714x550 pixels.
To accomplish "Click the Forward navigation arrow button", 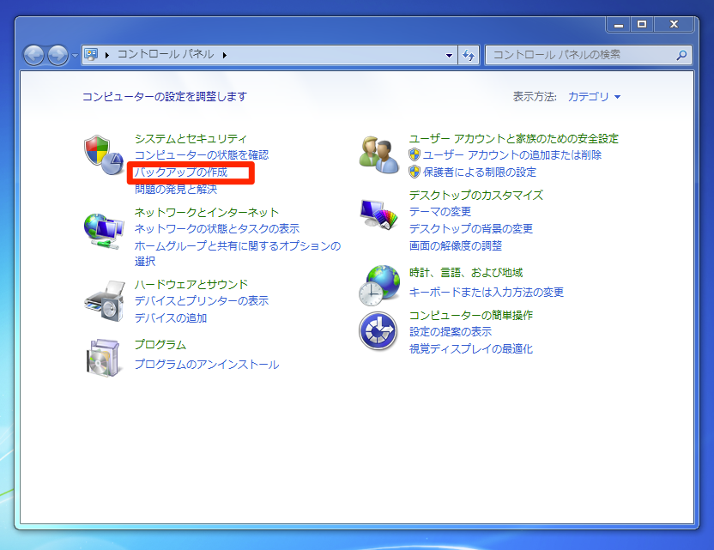I will pyautogui.click(x=57, y=56).
